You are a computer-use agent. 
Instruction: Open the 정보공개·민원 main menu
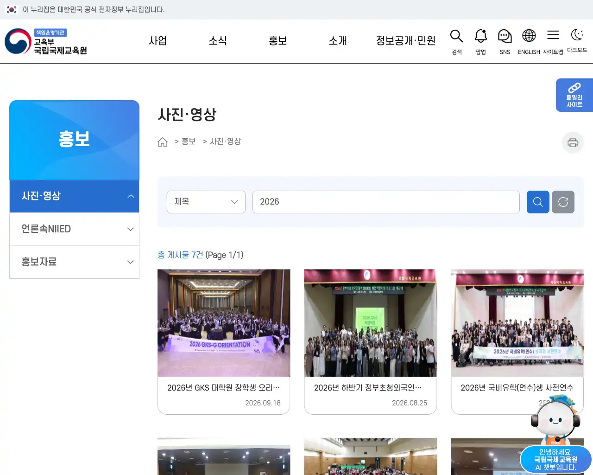(x=406, y=41)
